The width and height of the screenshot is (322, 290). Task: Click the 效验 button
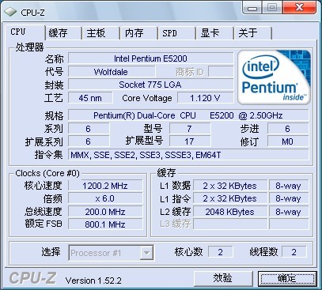[x=223, y=278]
